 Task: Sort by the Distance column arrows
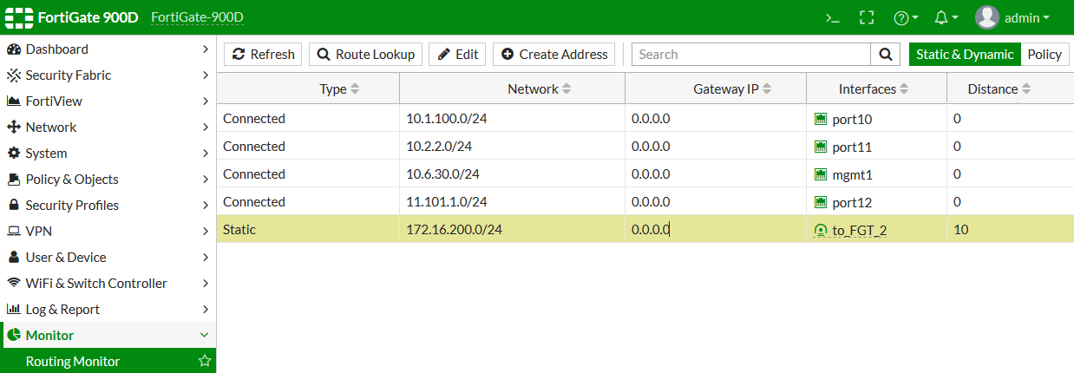click(x=1026, y=89)
